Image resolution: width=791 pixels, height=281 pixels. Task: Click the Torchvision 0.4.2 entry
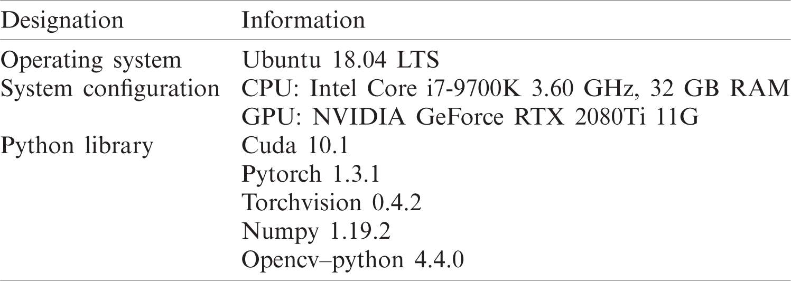tap(331, 201)
